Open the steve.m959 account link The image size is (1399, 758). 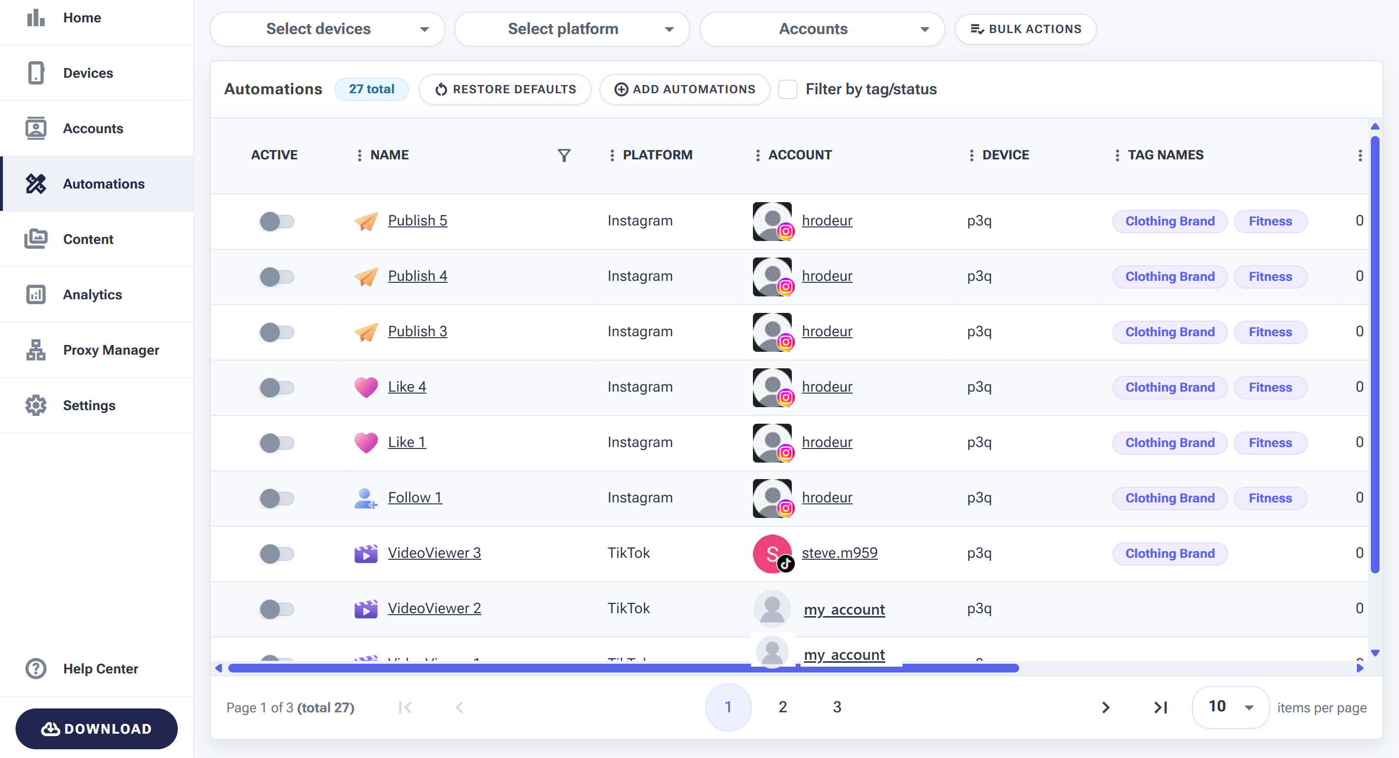(x=839, y=552)
